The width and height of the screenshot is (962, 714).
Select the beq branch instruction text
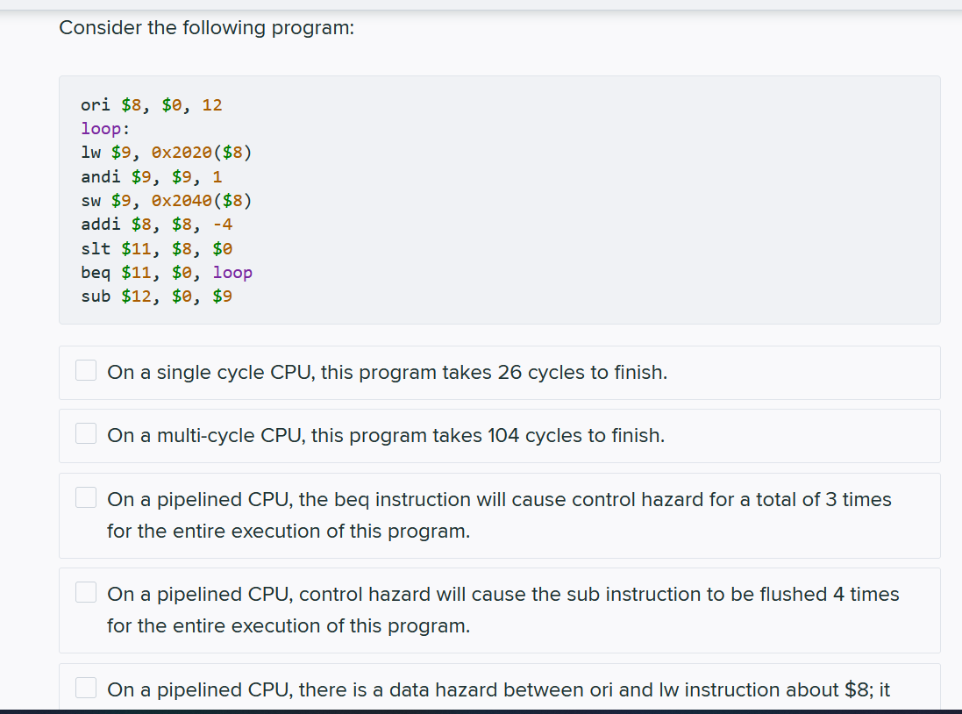click(x=167, y=272)
